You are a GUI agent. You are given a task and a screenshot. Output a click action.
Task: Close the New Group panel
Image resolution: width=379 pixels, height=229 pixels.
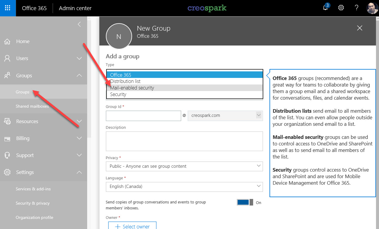click(x=360, y=28)
